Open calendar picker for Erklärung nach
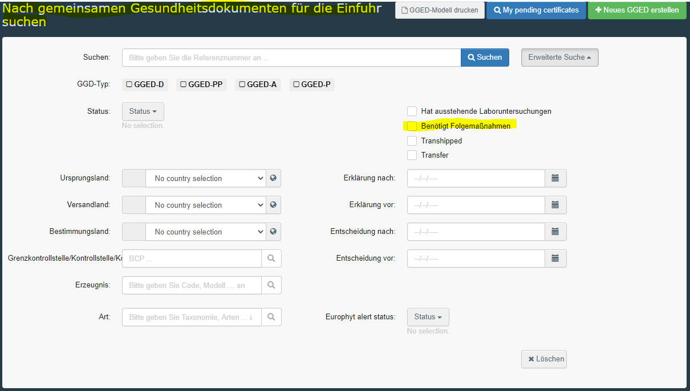The height and width of the screenshot is (391, 690). (x=555, y=178)
